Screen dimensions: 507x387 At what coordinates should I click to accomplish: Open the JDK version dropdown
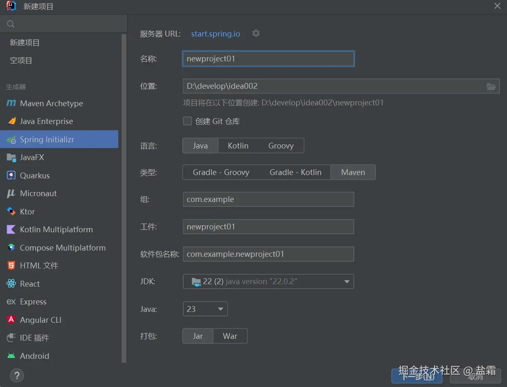coord(268,282)
